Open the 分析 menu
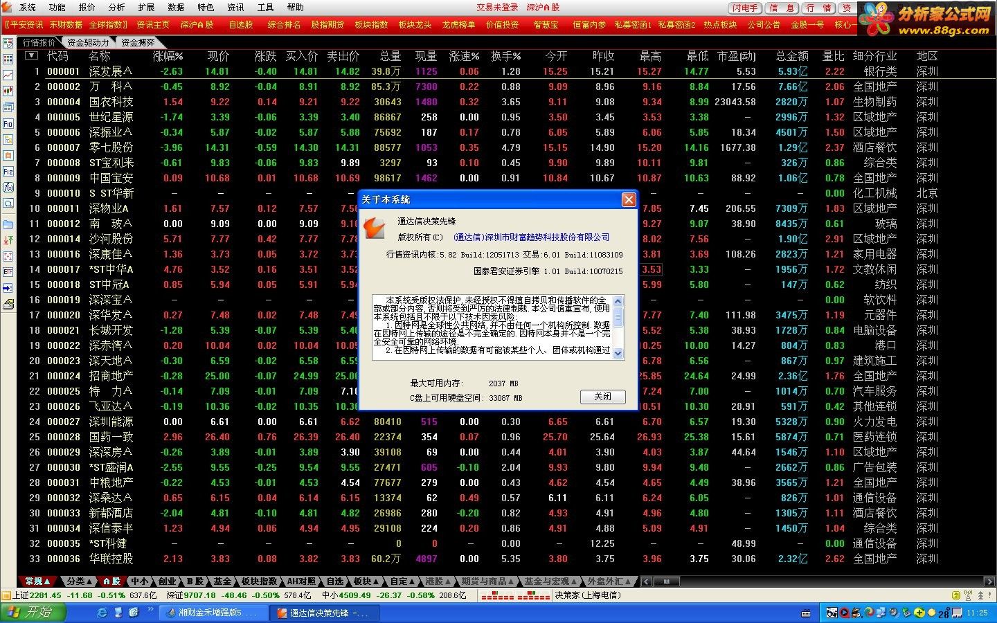Image resolution: width=997 pixels, height=623 pixels. (117, 8)
